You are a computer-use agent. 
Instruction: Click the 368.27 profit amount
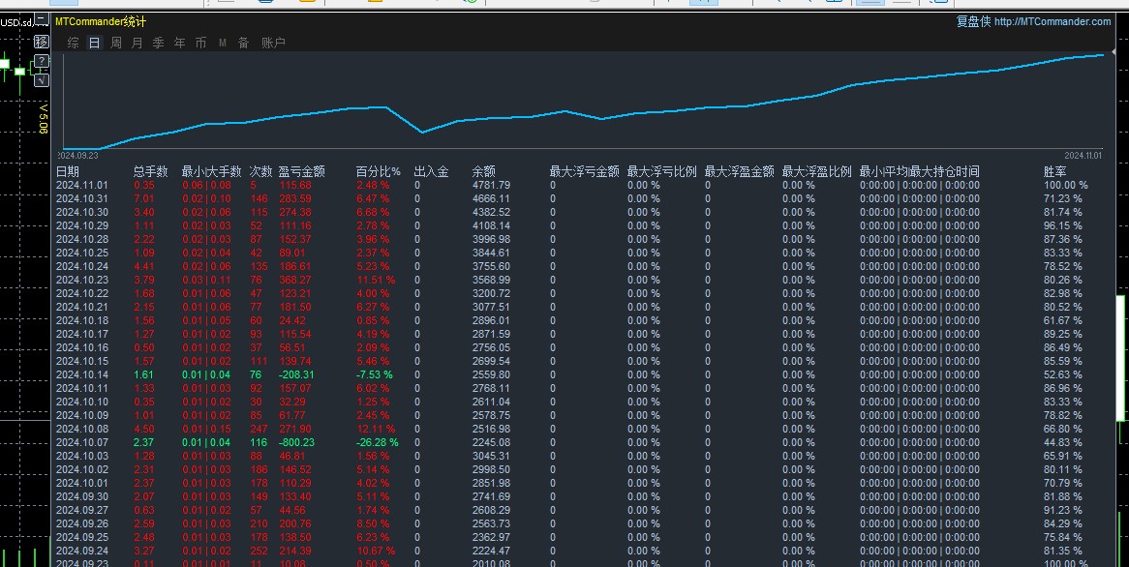[x=295, y=280]
